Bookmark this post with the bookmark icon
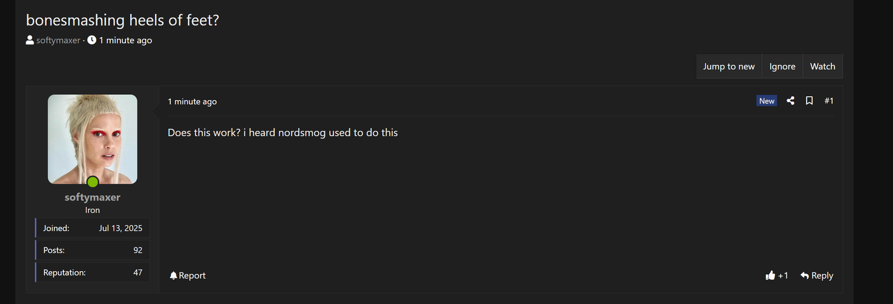Image resolution: width=893 pixels, height=304 pixels. pyautogui.click(x=809, y=101)
